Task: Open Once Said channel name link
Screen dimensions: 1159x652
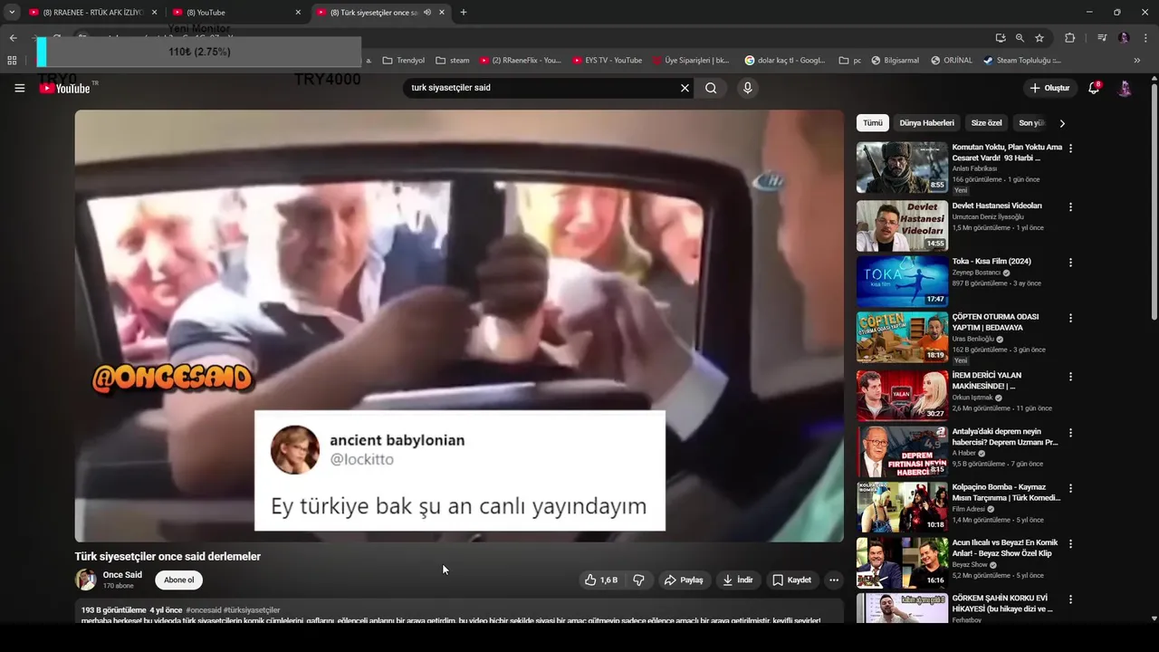Action: coord(122,575)
